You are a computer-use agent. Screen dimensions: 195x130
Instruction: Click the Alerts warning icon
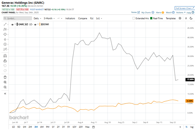(x=163, y=12)
